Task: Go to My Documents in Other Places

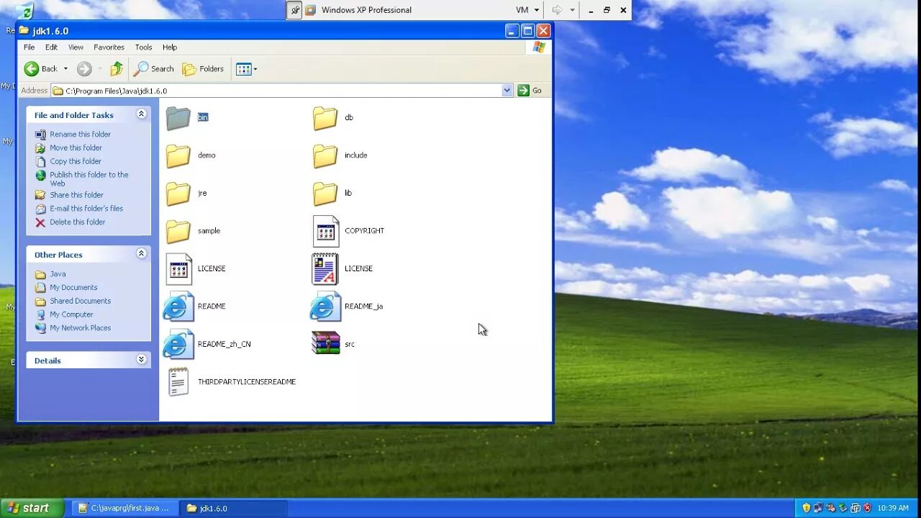Action: click(73, 288)
